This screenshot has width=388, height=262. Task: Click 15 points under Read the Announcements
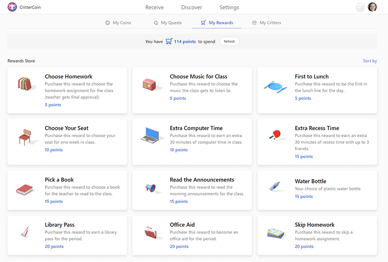click(179, 202)
